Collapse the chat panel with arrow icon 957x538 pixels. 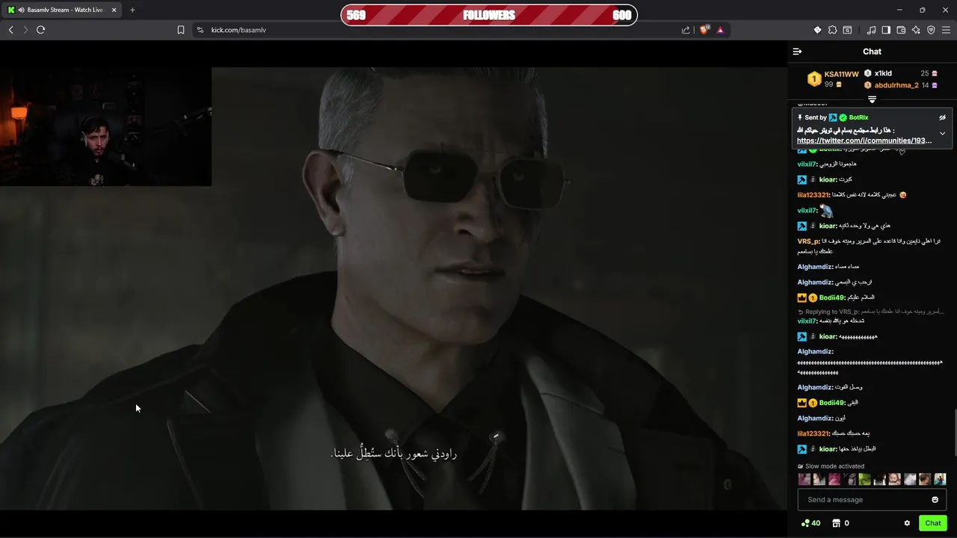coord(797,52)
